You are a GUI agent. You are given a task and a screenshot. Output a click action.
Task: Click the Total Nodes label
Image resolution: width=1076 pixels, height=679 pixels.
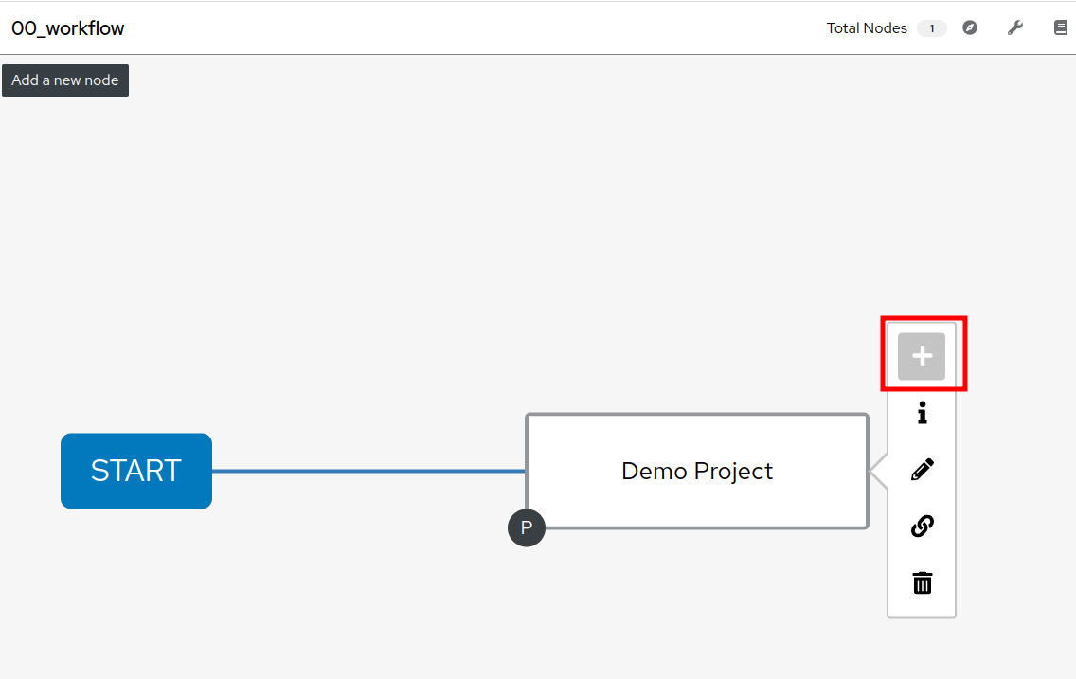[x=866, y=28]
